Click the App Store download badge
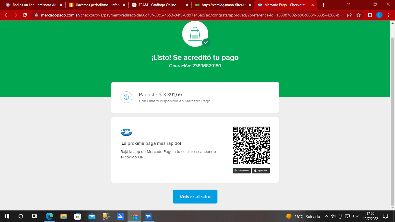The image size is (395, 222). coord(261,171)
